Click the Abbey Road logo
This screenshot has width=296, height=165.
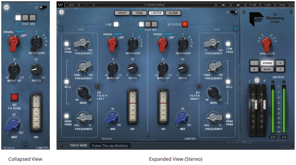(256, 19)
